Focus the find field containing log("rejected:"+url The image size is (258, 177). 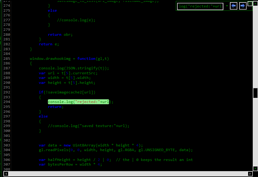coord(200,6)
